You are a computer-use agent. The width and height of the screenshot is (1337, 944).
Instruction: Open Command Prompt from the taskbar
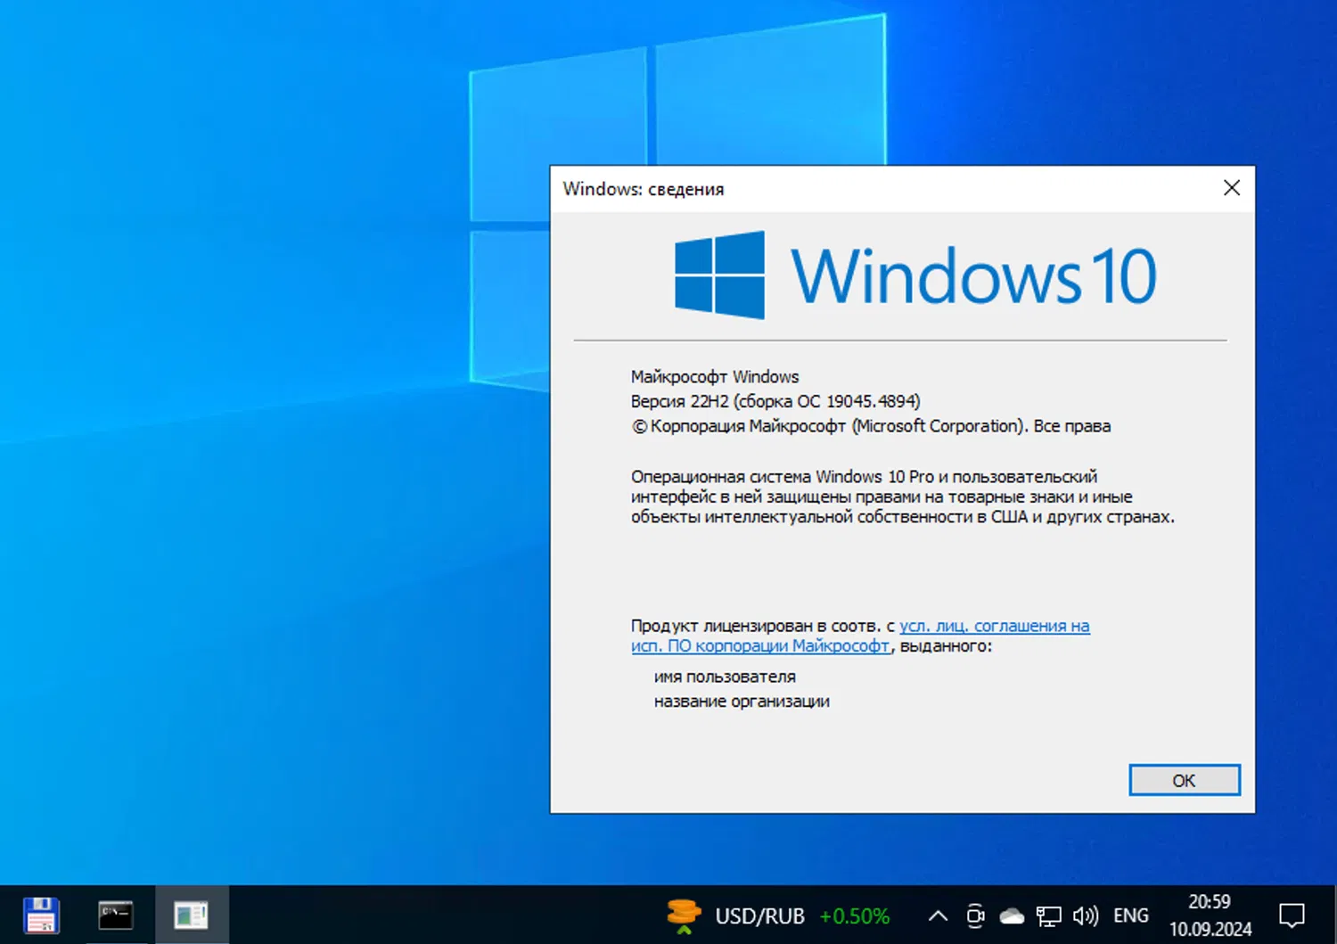pos(115,915)
